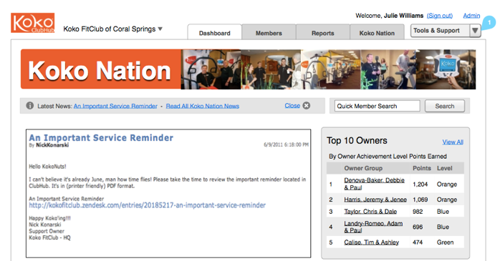Open Read All Koko Nation News link
This screenshot has width=500, height=261.
pos(203,107)
